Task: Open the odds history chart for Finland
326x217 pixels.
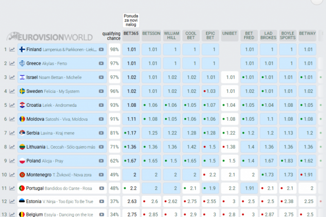Action: point(12,49)
